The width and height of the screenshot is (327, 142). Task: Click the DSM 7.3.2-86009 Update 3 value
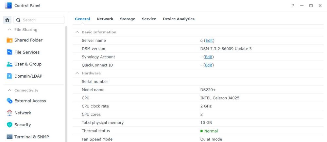tap(226, 49)
